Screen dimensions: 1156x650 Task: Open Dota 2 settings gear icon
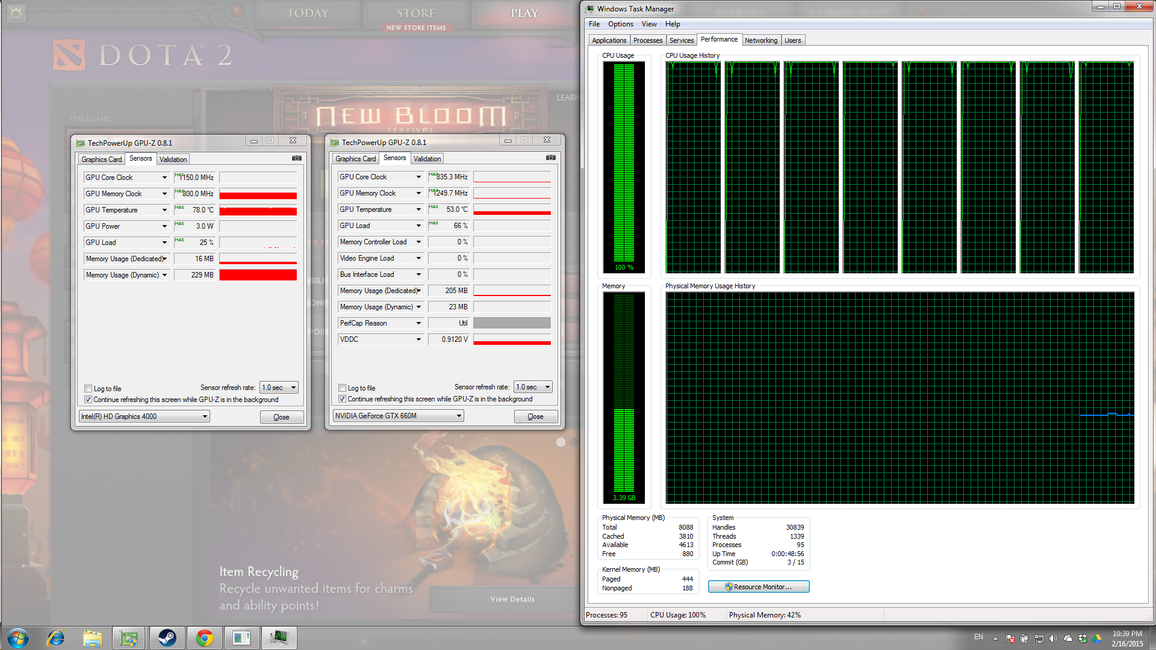coord(16,12)
